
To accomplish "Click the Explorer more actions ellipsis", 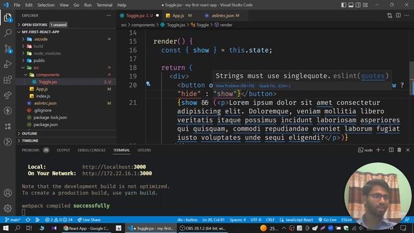I will click(109, 16).
